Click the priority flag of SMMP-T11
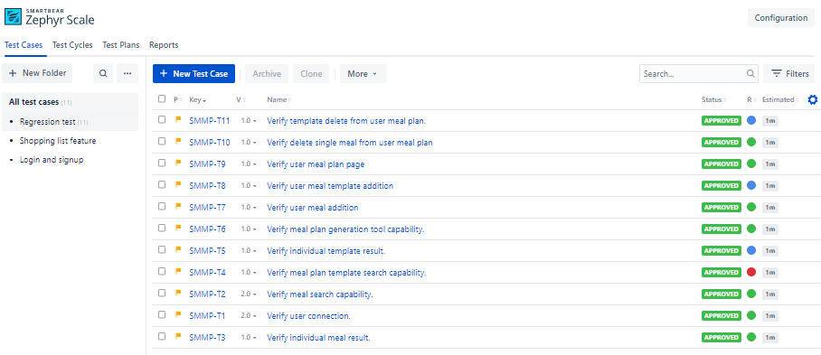Image resolution: width=821 pixels, height=355 pixels. click(x=178, y=120)
